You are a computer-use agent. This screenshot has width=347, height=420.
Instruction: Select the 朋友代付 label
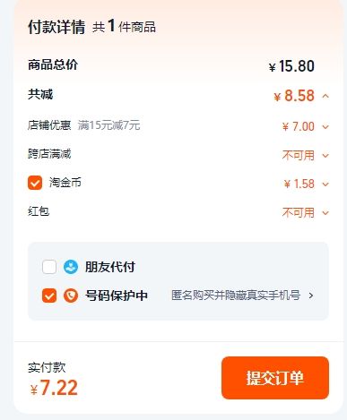(110, 267)
